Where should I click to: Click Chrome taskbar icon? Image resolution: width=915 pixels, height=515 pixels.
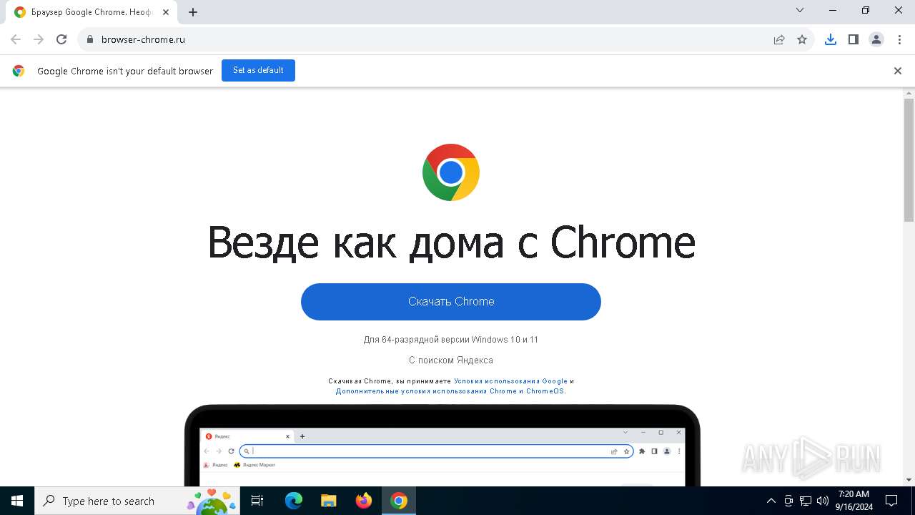(x=399, y=501)
